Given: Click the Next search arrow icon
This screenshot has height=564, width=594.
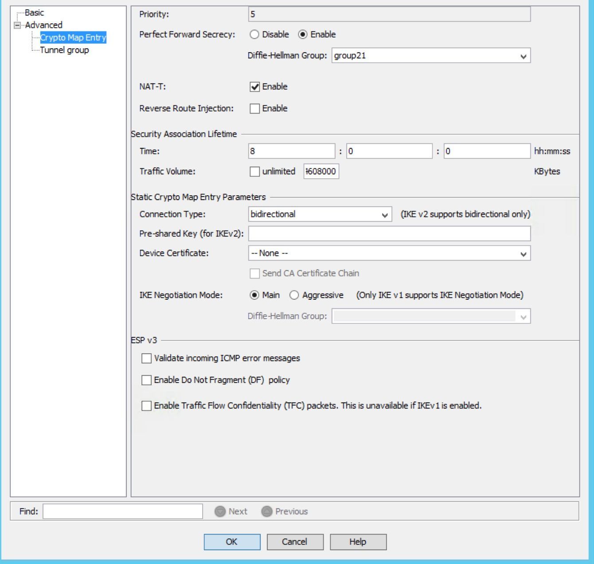Looking at the screenshot, I should 219,511.
